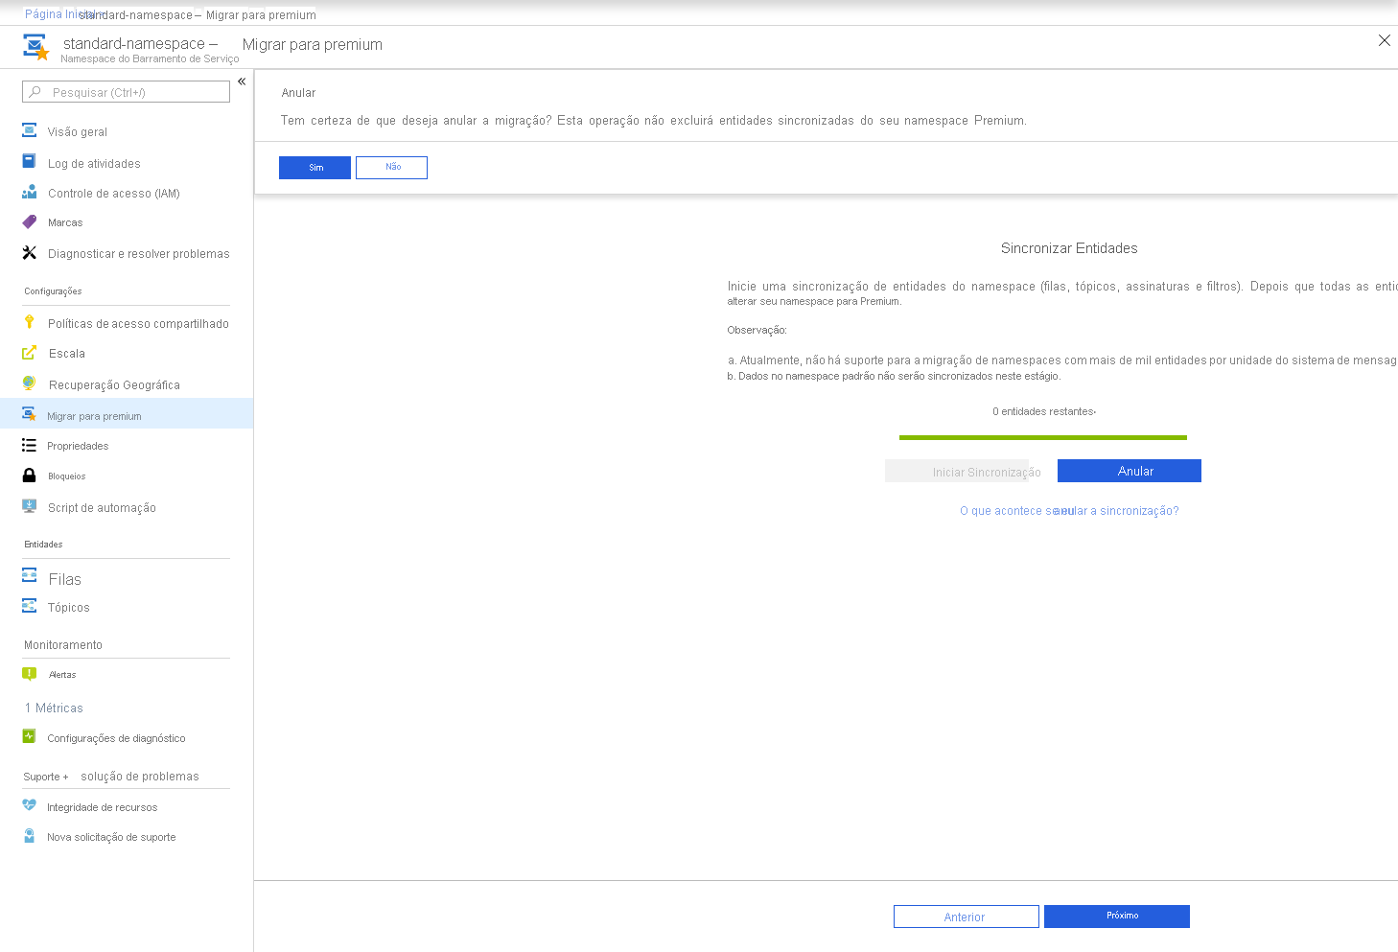Screen dimensions: 1398x952
Task: Click the green synchronization progress bar
Action: pyautogui.click(x=1043, y=437)
